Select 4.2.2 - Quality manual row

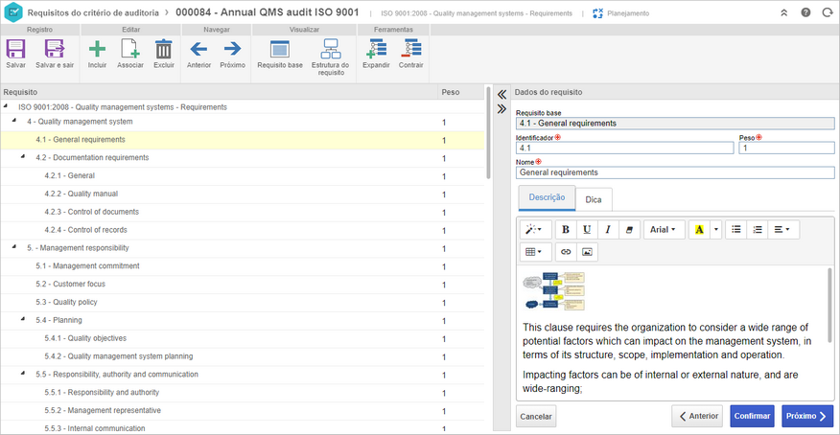(x=243, y=195)
